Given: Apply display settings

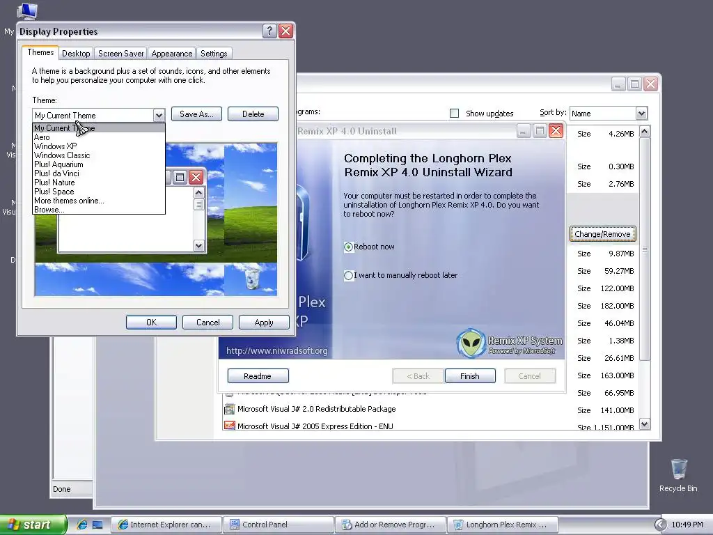Looking at the screenshot, I should (264, 322).
